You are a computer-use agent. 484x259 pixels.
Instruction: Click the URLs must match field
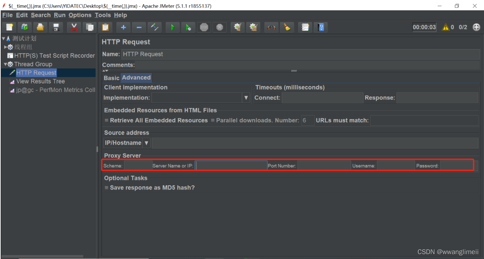click(x=424, y=120)
